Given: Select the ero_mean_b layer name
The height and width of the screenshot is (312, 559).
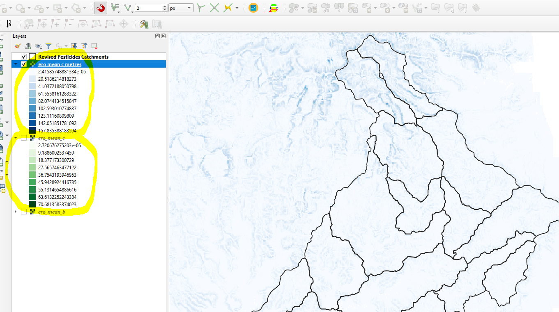Looking at the screenshot, I should [52, 212].
